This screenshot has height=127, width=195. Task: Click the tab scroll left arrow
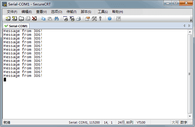click(184, 26)
